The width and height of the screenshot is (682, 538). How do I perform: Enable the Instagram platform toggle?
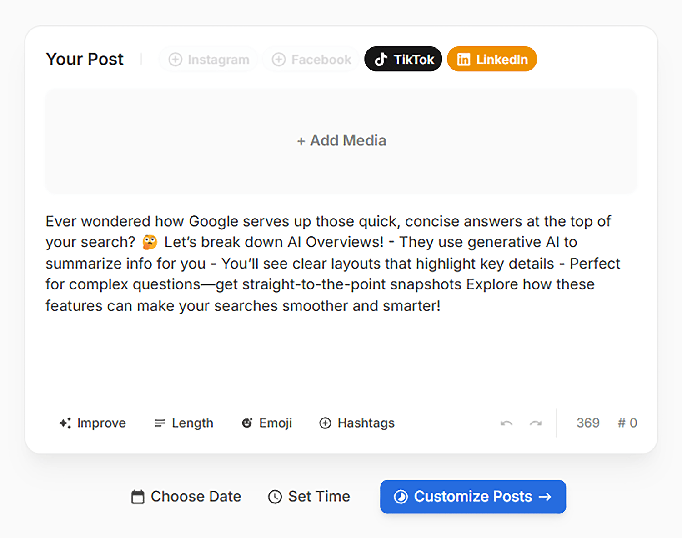coord(208,60)
